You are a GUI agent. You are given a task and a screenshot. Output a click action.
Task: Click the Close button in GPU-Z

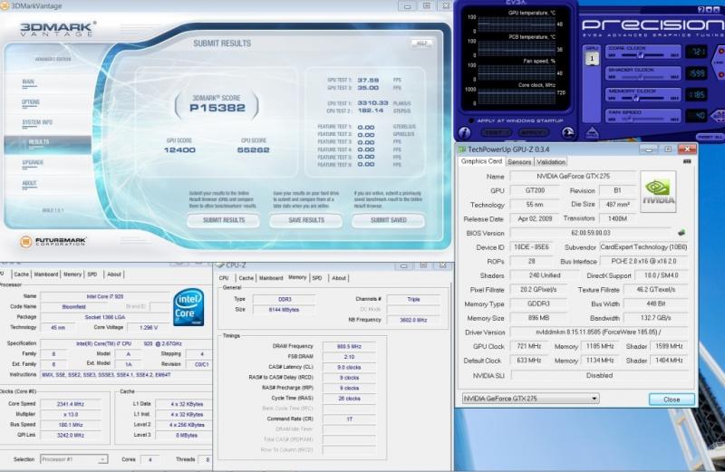coord(672,399)
